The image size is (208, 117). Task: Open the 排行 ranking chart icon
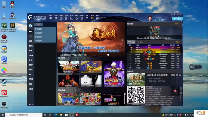pyautogui.click(x=71, y=18)
